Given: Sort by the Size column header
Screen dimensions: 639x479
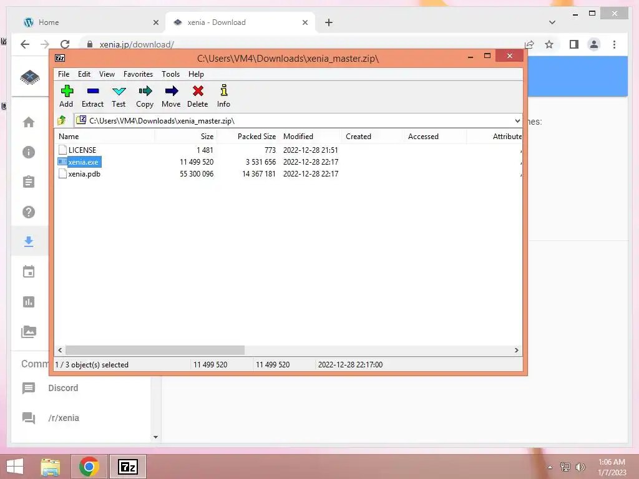Looking at the screenshot, I should pyautogui.click(x=185, y=137).
